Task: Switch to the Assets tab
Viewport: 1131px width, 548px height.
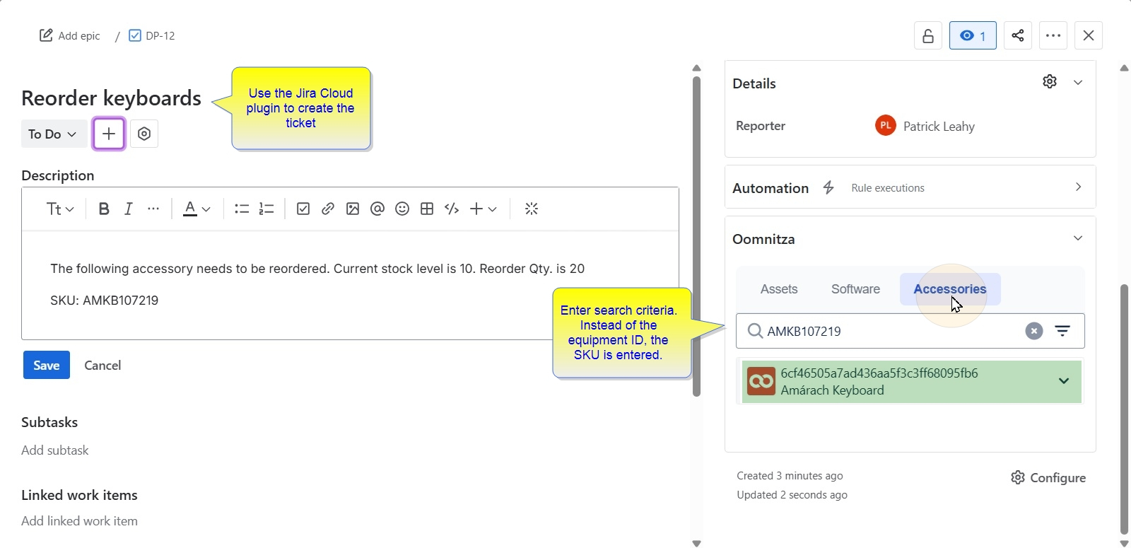Action: (779, 289)
